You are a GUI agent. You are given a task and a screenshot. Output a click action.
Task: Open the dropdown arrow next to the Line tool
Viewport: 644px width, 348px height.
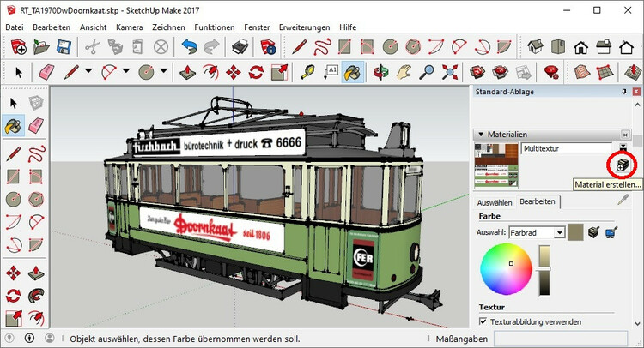tap(88, 71)
